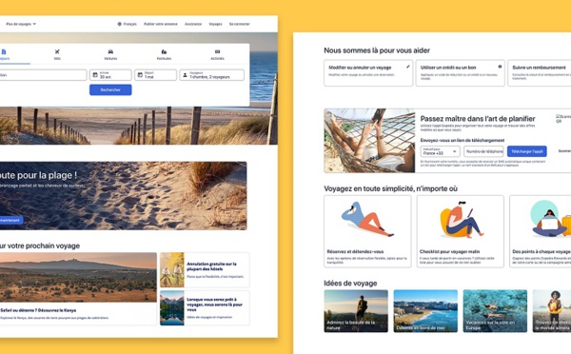This screenshot has width=571, height=354.
Task: Open the Checklist pour voyager malin card
Action: pos(461,231)
